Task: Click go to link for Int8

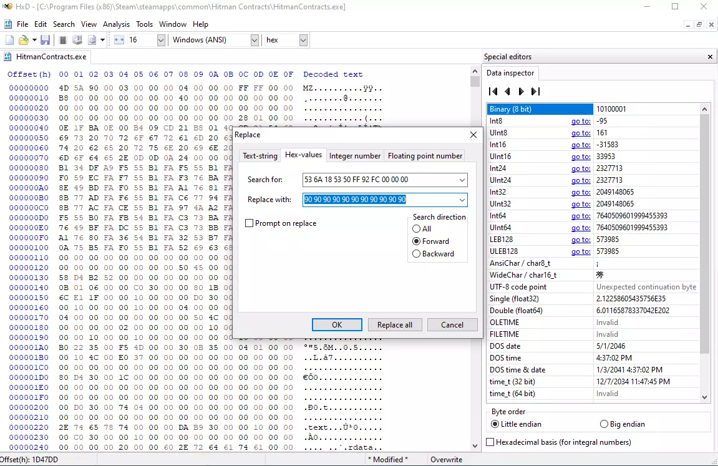Action: tap(581, 121)
